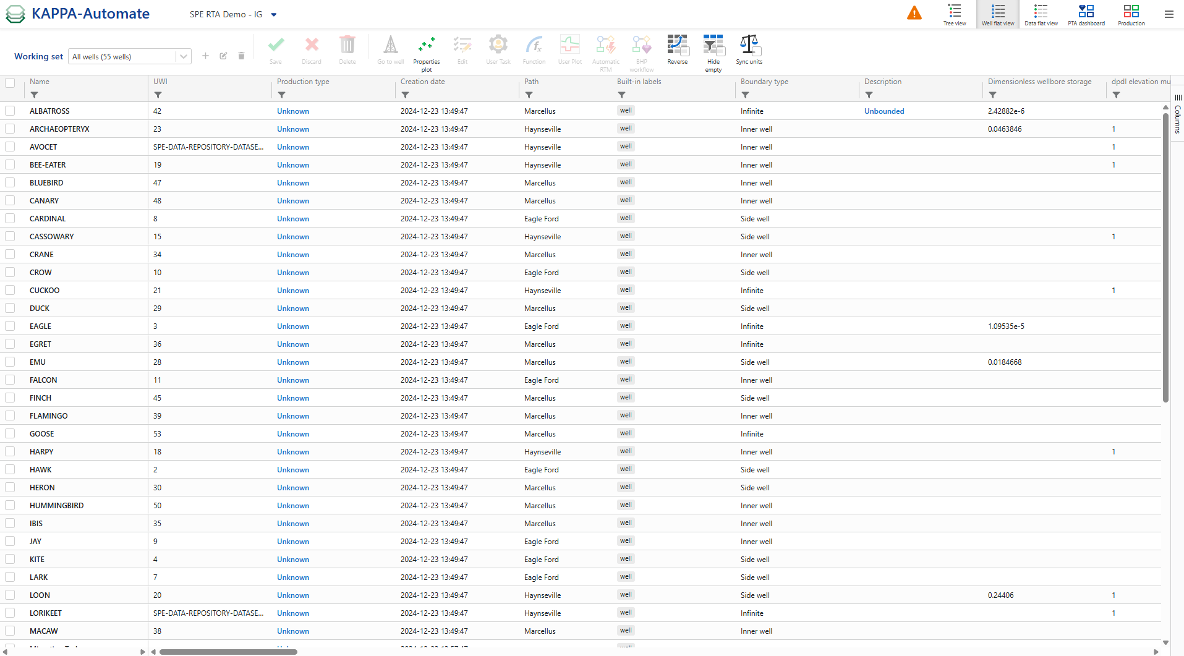Click the orange warning alert icon
This screenshot has height=656, width=1184.
coord(914,13)
